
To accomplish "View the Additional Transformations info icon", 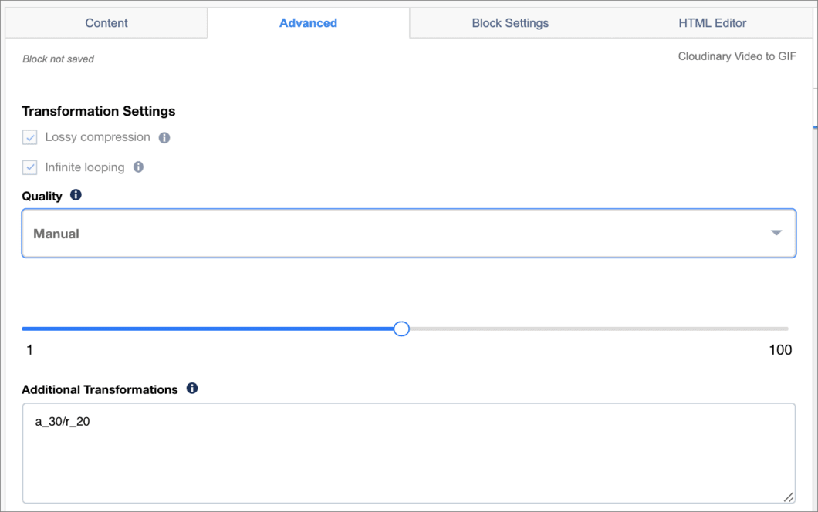I will (x=192, y=389).
